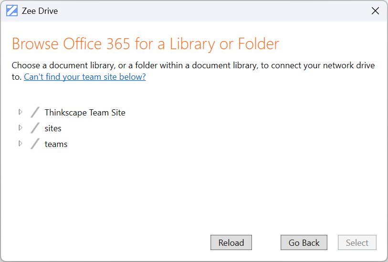Close the Zee Drive dialog window

click(x=375, y=11)
